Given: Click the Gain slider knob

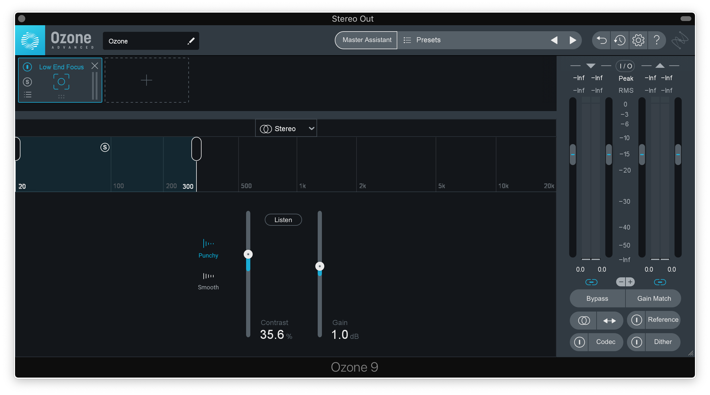Looking at the screenshot, I should point(320,266).
